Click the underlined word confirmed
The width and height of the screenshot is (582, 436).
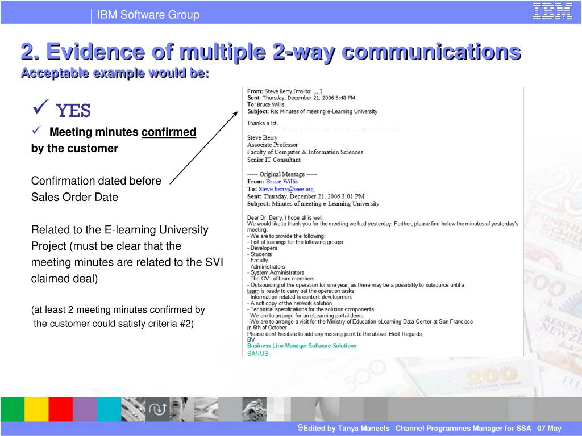click(x=169, y=132)
